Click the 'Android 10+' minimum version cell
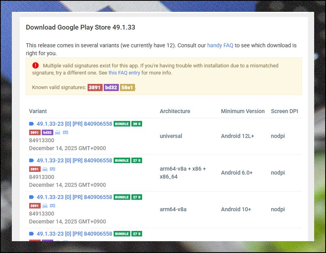The height and width of the screenshot is (253, 326). click(x=236, y=209)
